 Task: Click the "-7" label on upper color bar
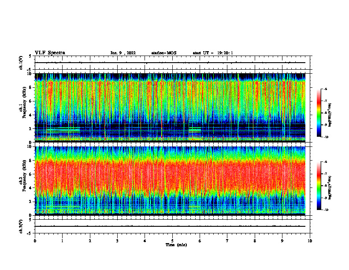(x=325, y=101)
